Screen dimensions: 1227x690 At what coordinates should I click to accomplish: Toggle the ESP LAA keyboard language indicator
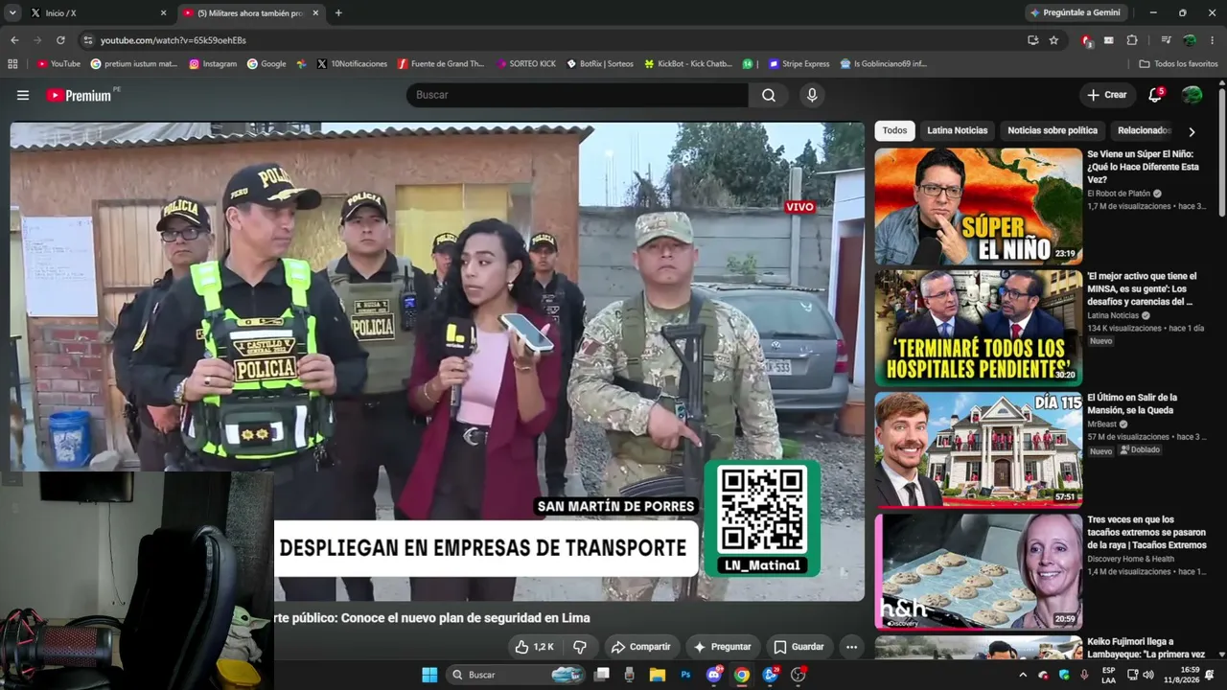click(1108, 675)
